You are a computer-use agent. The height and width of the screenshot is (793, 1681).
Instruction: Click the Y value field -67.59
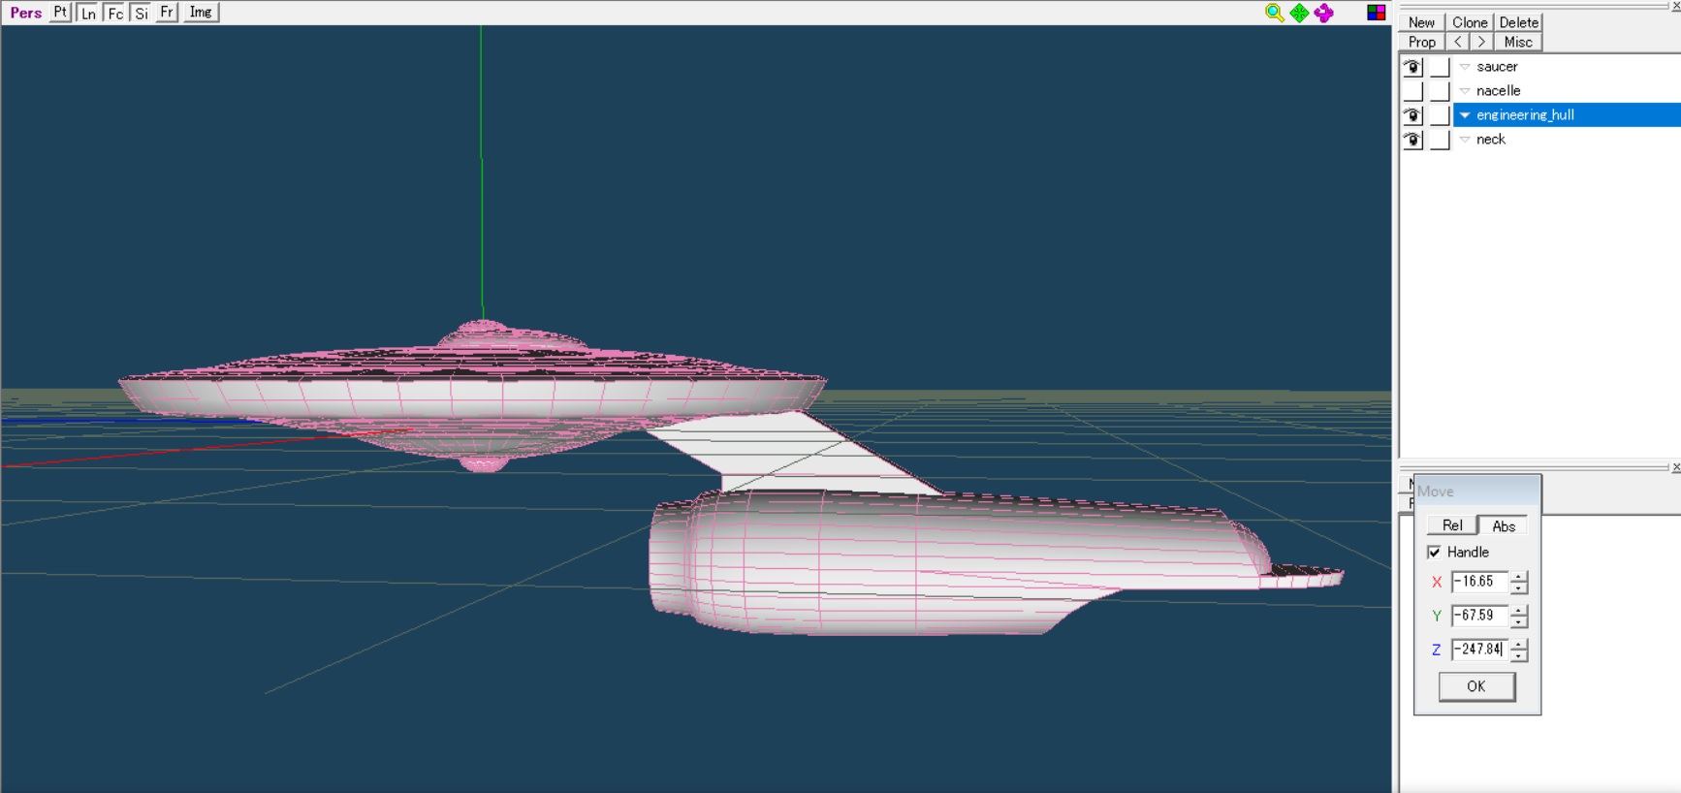pyautogui.click(x=1479, y=616)
